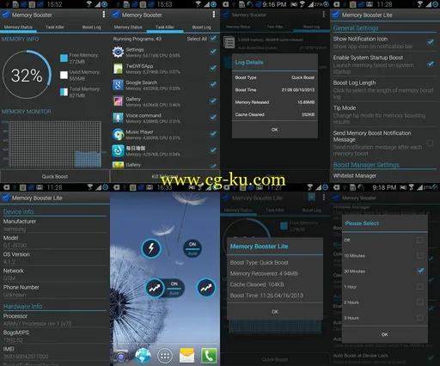Open the globe browser icon in dock
This screenshot has height=366, width=440.
pyautogui.click(x=143, y=356)
